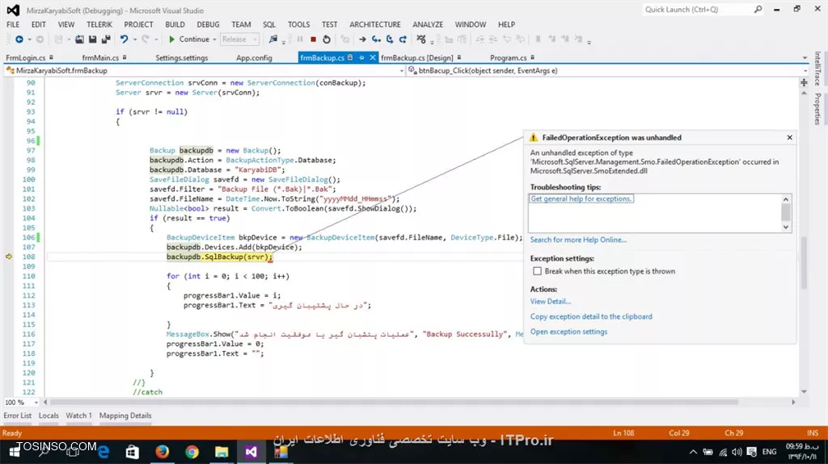Open the Locals panel tab
The image size is (828, 464).
[49, 416]
